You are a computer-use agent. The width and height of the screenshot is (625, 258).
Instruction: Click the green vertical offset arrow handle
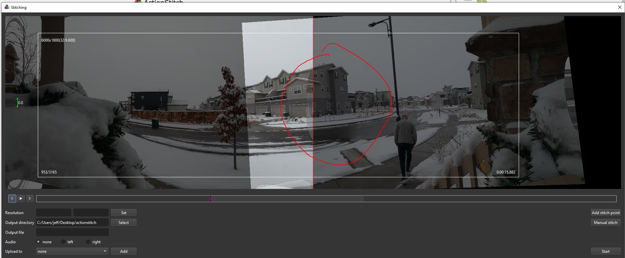[x=18, y=102]
